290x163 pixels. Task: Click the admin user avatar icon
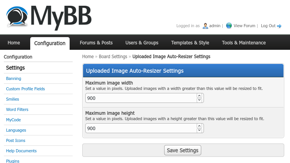[205, 26]
